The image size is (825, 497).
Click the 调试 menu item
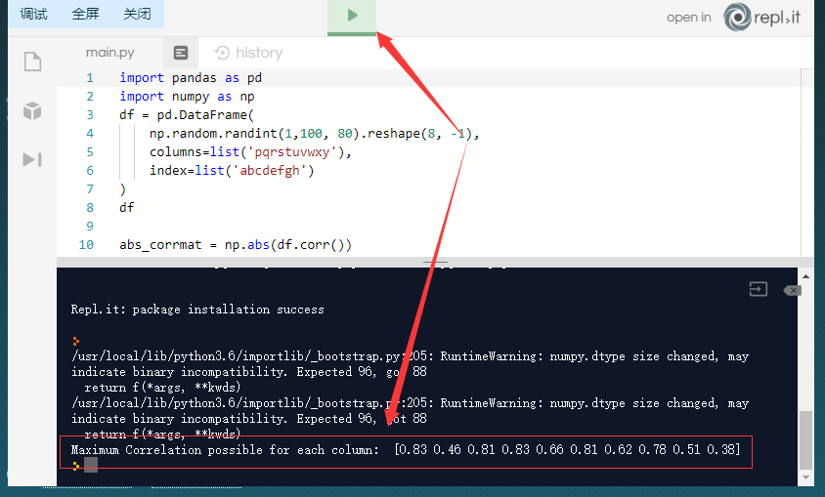pos(33,14)
